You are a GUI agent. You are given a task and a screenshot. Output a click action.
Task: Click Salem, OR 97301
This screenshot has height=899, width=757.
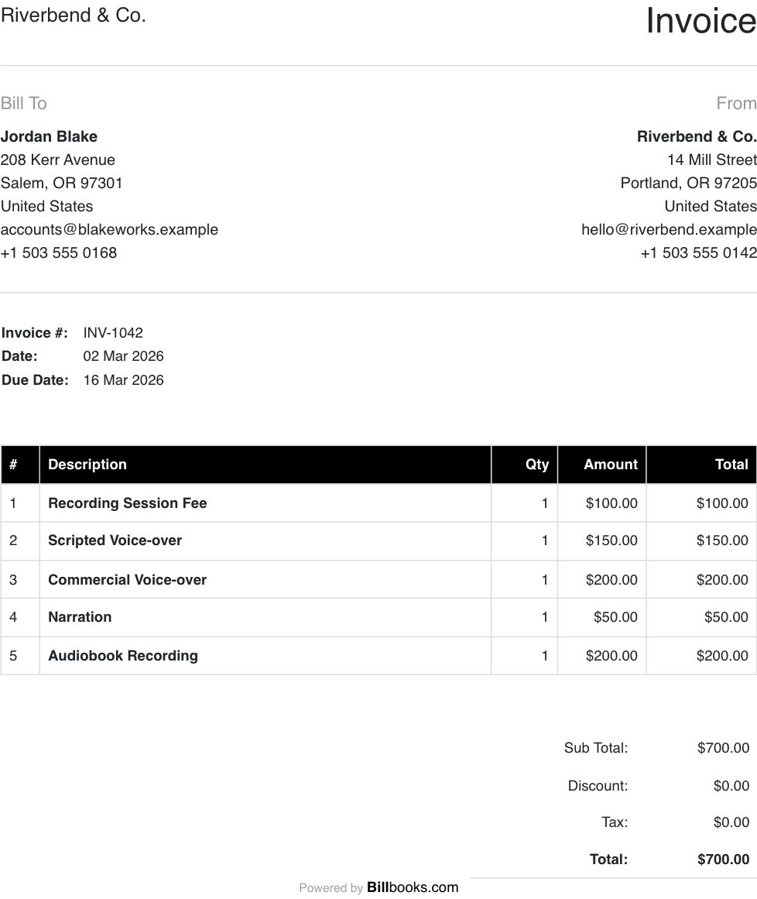[61, 183]
